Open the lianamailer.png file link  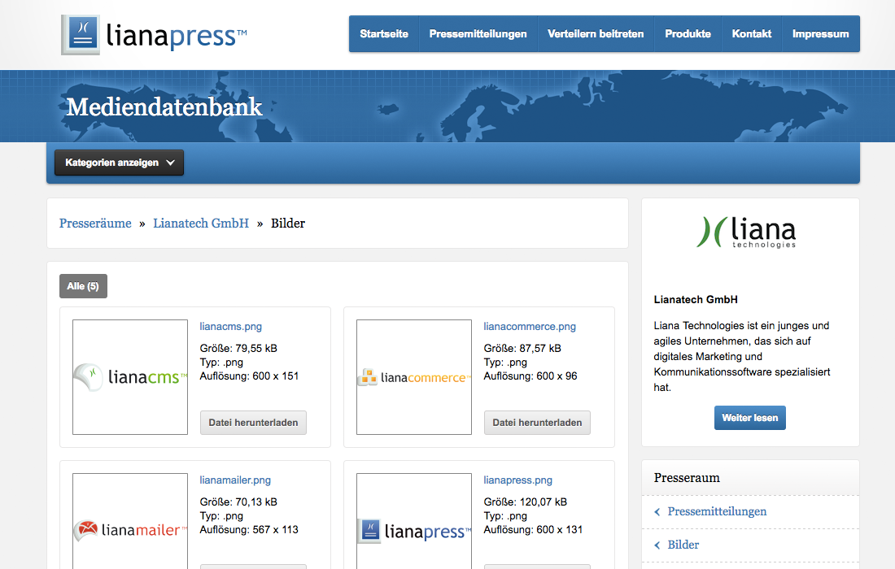tap(235, 480)
